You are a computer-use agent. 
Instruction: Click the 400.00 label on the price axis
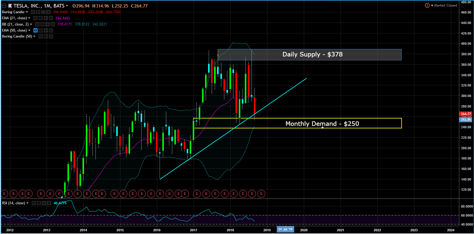click(466, 44)
